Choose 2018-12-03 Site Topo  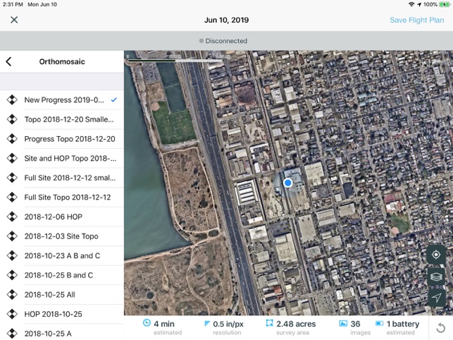[x=62, y=236]
